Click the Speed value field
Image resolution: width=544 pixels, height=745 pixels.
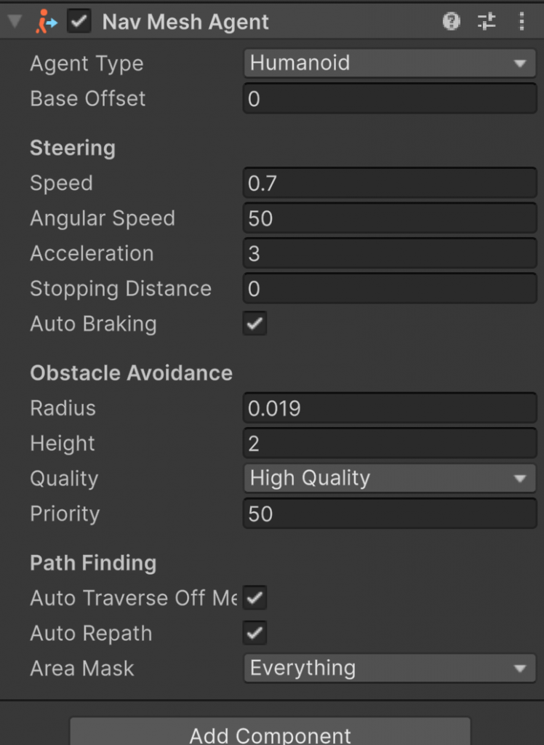click(389, 183)
